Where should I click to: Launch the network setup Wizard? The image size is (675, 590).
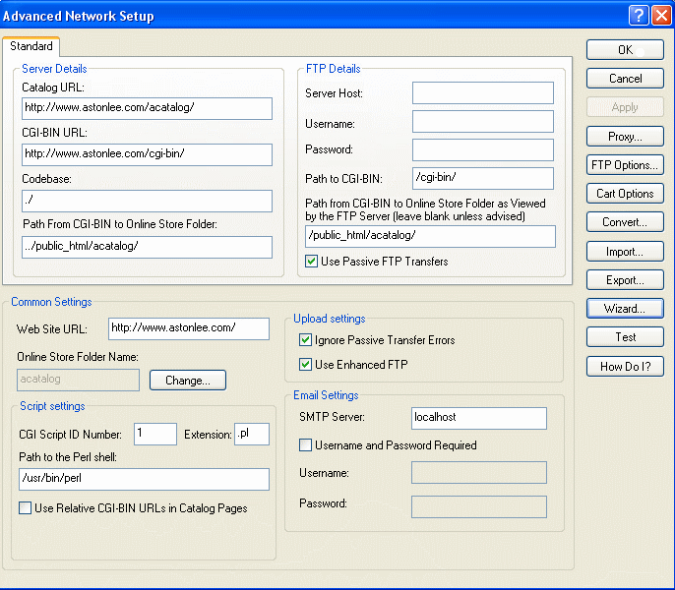(x=625, y=309)
